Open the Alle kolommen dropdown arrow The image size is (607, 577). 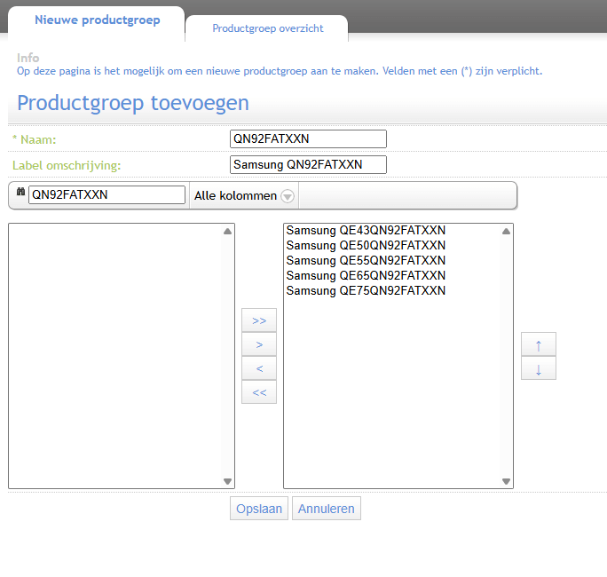(x=288, y=195)
